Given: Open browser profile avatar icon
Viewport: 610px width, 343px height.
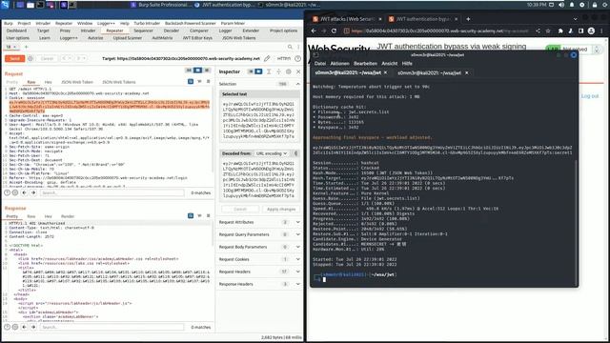Looking at the screenshot, I should coord(591,30).
